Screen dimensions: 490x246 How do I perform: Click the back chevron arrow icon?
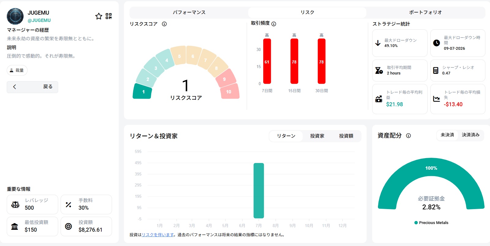(14, 87)
